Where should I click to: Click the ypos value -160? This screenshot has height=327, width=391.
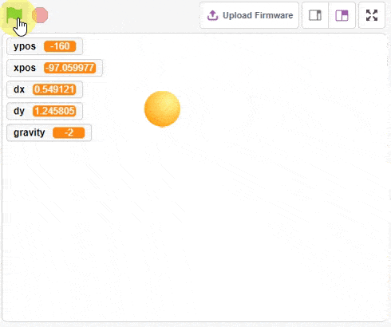tap(60, 46)
